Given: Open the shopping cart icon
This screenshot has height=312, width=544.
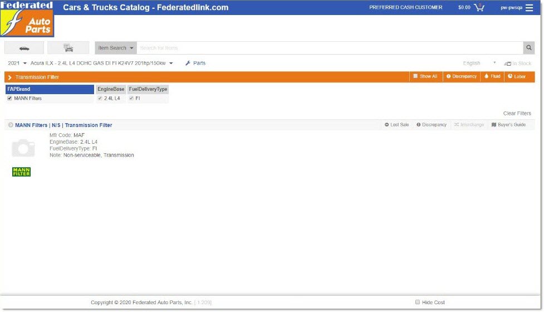Looking at the screenshot, I should tap(478, 8).
